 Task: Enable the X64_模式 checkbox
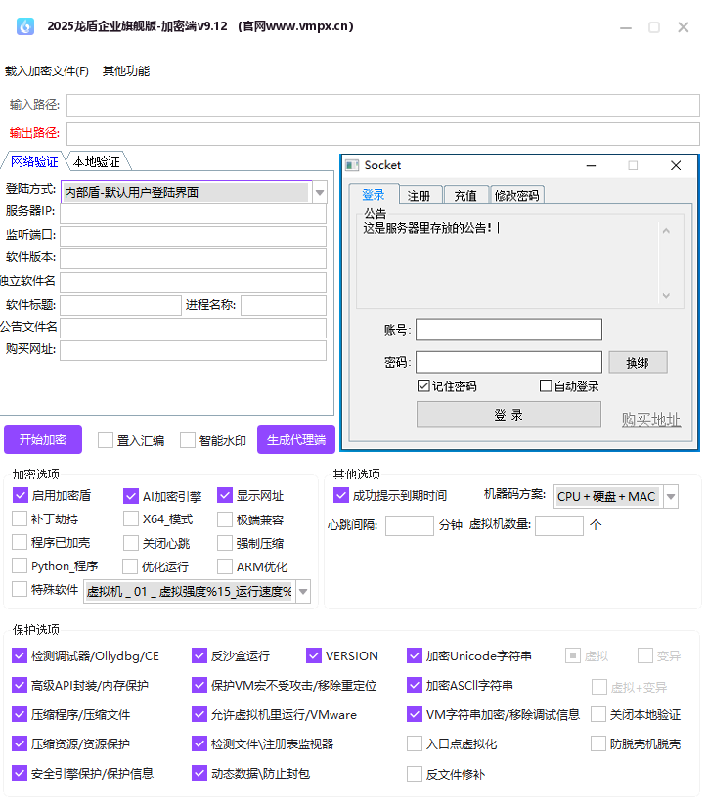131,518
